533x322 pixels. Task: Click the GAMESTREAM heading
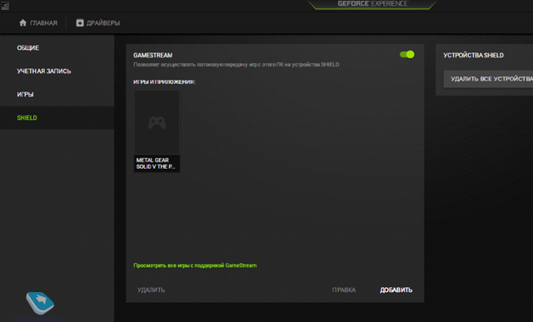(x=153, y=55)
